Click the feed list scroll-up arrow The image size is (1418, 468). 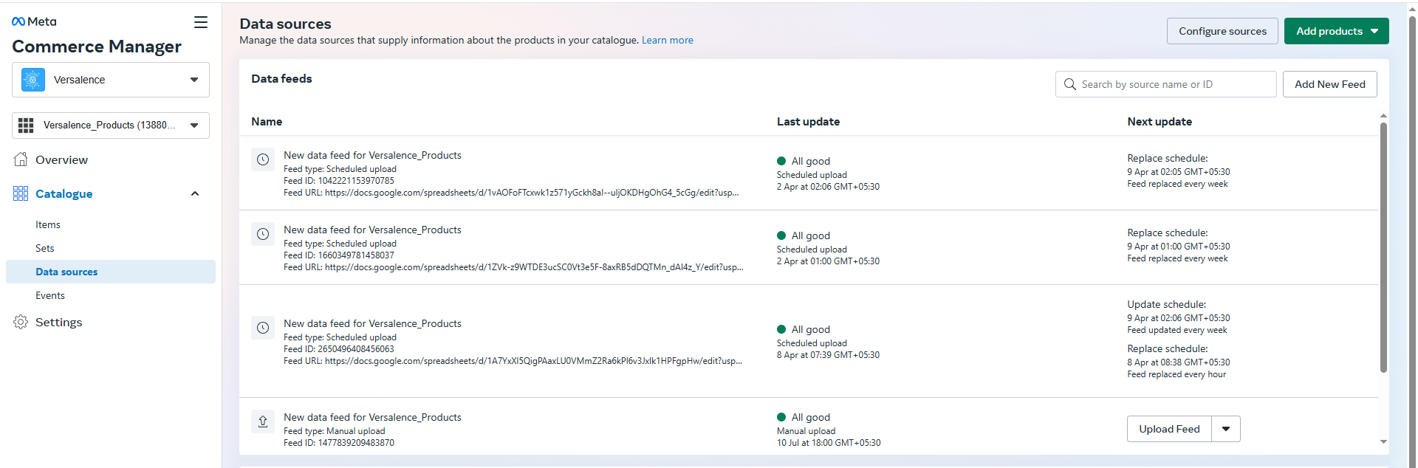1383,116
